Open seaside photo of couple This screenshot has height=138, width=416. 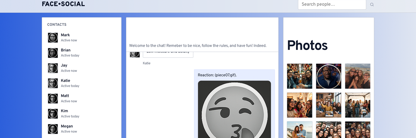pos(300,130)
